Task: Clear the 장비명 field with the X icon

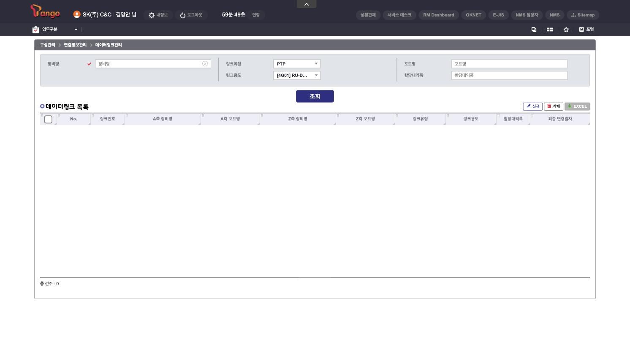Action: click(x=205, y=64)
